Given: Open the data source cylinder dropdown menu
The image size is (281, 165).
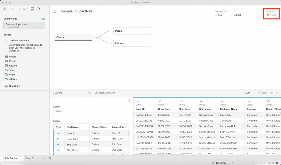Looking at the screenshot, I should pyautogui.click(x=56, y=11).
